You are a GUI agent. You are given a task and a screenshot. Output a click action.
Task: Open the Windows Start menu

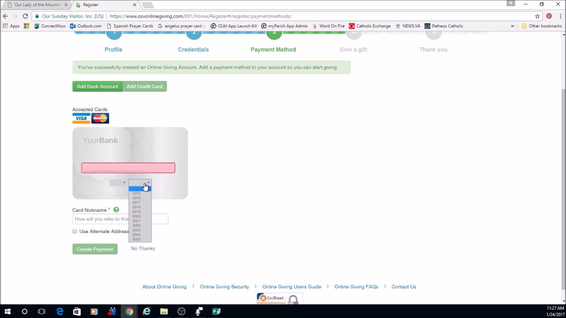8,311
